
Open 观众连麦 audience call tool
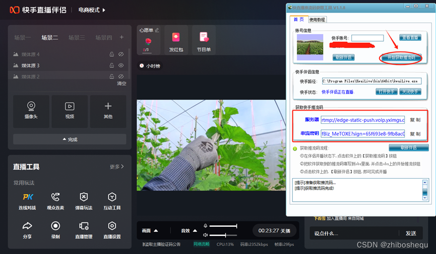[x=55, y=201]
